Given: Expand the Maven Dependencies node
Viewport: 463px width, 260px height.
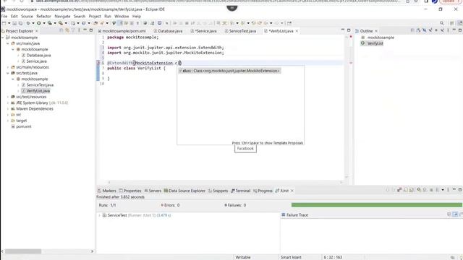Looking at the screenshot, I should coord(8,109).
